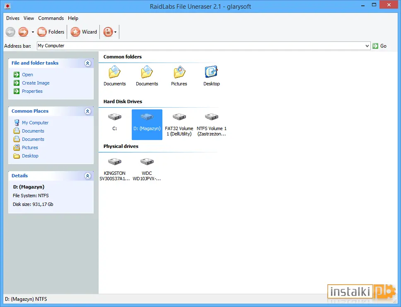
Task: Open Pictures link in Common Places
Action: [x=30, y=147]
